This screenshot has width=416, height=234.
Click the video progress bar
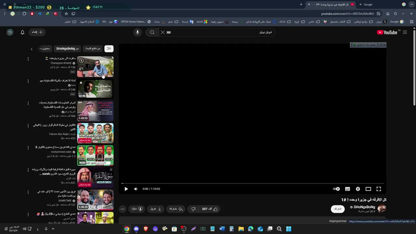pos(253,183)
